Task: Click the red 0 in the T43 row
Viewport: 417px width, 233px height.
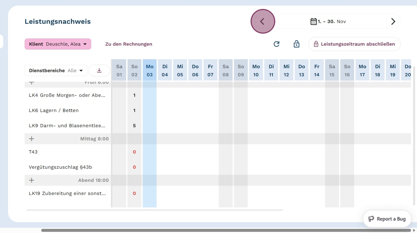Action: click(134, 152)
